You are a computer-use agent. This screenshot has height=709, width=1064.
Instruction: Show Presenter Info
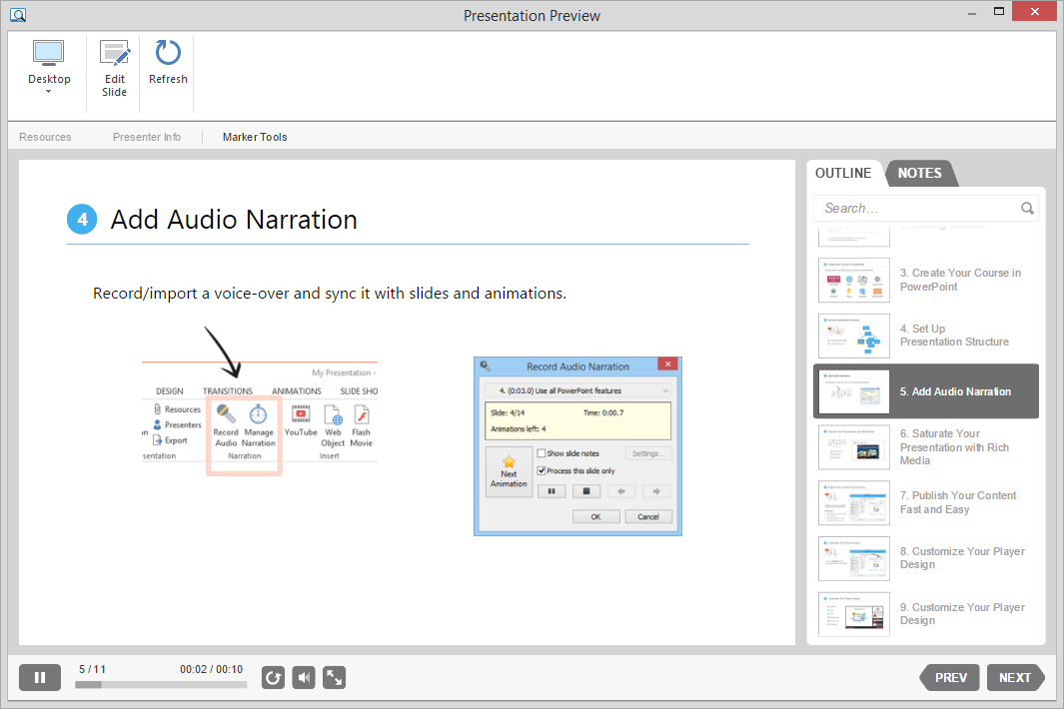point(147,137)
